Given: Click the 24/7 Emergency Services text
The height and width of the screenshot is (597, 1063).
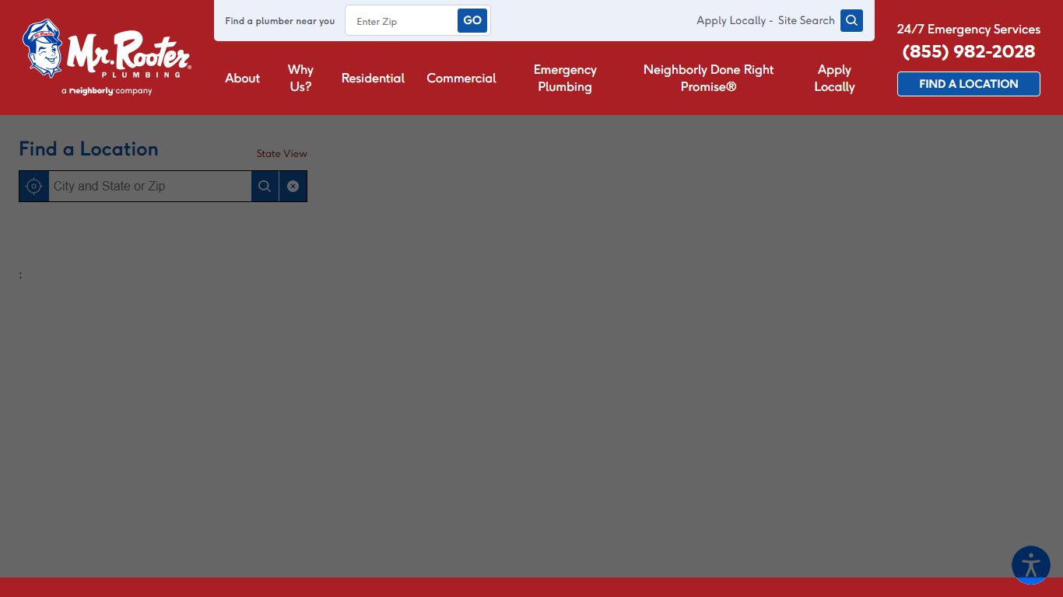Looking at the screenshot, I should [968, 30].
